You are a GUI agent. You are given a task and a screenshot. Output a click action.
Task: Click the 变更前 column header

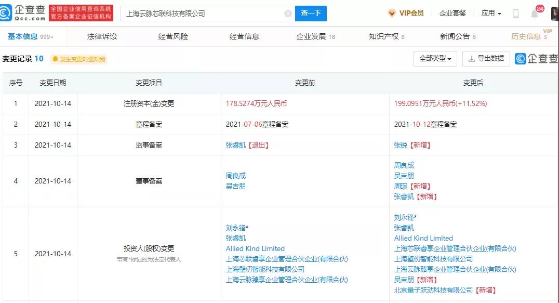pyautogui.click(x=305, y=83)
